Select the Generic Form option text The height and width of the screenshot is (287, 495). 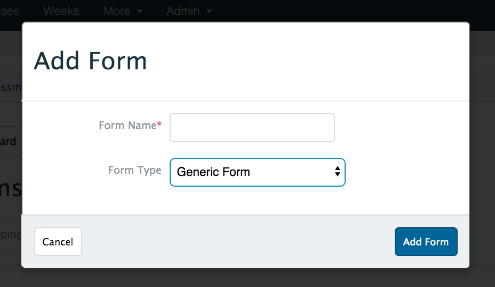point(213,172)
